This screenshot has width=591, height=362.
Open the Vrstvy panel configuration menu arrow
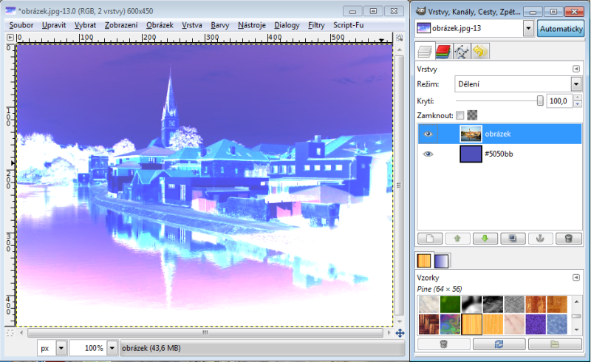[576, 69]
